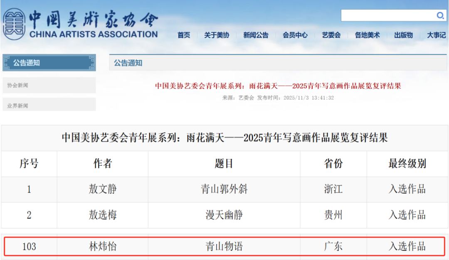The image size is (449, 260).
Task: Select 艺委会 navigation item
Action: click(331, 35)
